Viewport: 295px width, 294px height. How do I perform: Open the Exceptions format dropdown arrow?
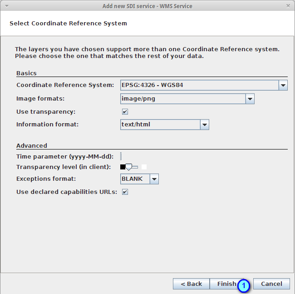tap(154, 179)
